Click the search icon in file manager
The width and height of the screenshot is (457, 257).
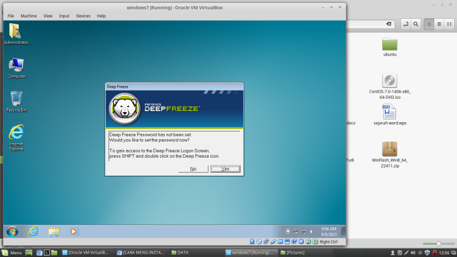point(416,24)
